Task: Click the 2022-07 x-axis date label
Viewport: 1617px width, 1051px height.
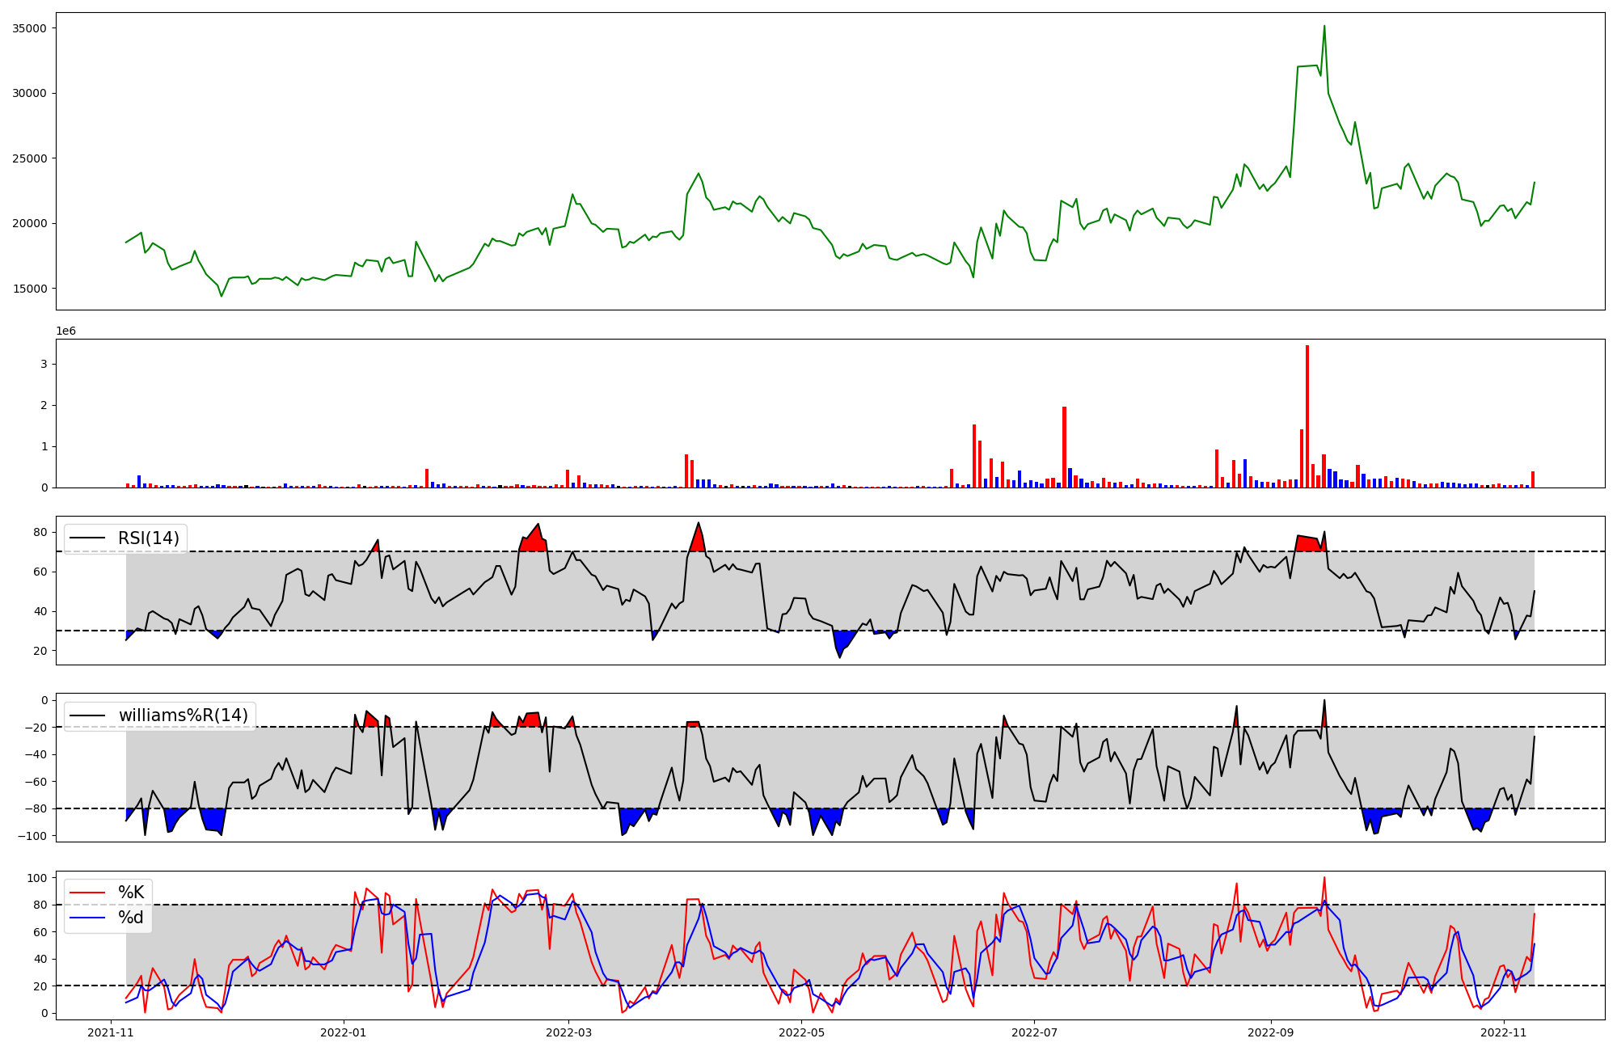Action: tap(1034, 1032)
